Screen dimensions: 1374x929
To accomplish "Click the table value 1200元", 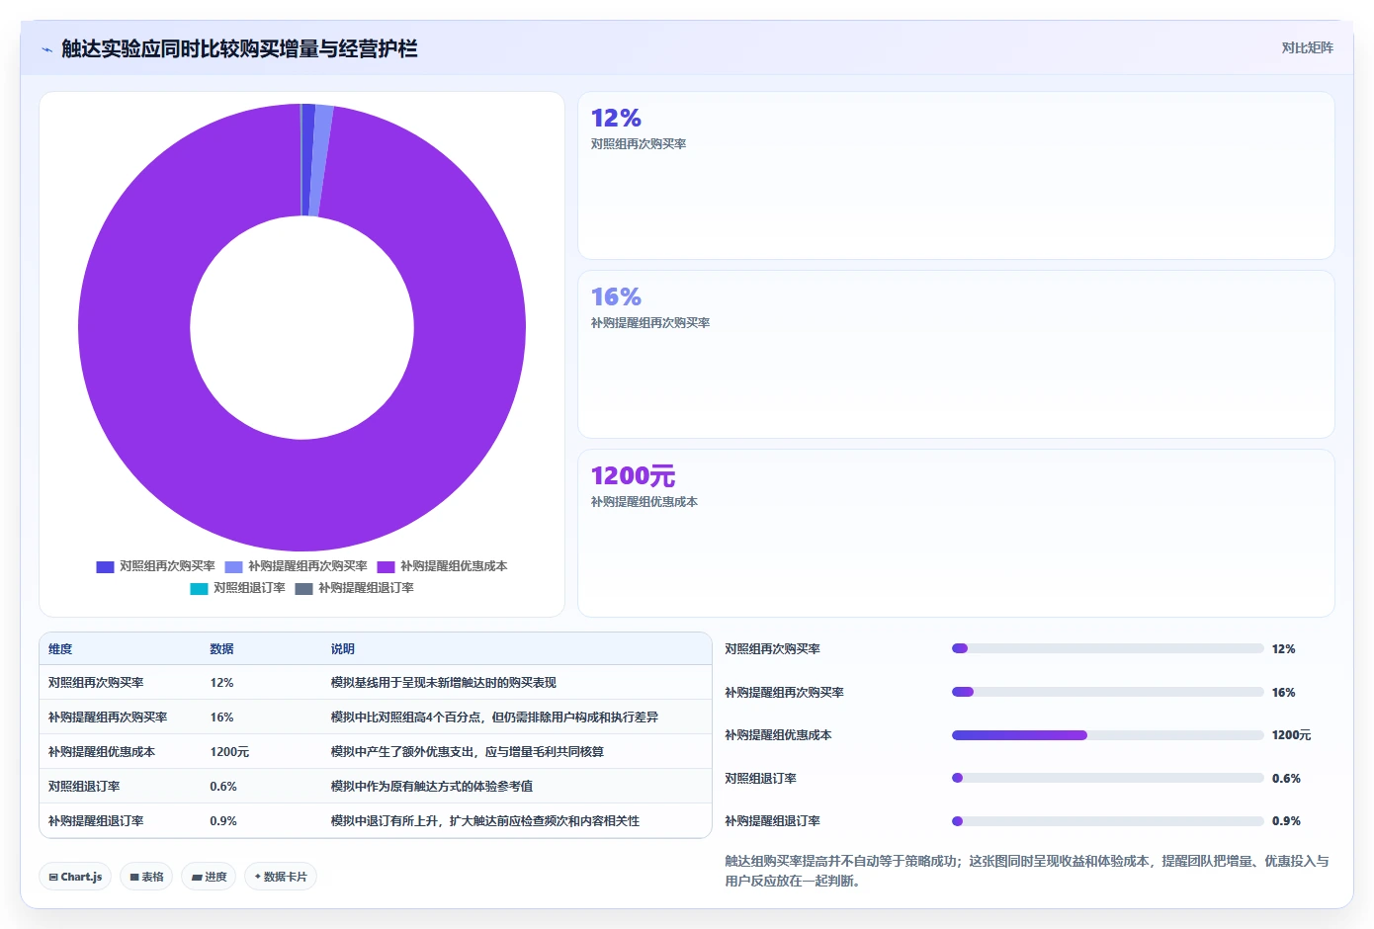I will tap(229, 752).
